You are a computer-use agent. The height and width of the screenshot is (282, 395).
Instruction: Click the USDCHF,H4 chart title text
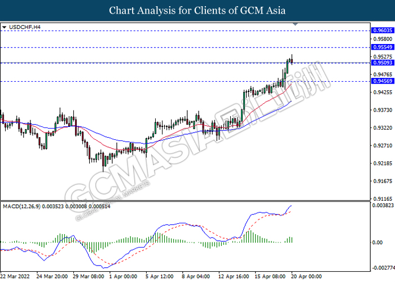point(24,27)
